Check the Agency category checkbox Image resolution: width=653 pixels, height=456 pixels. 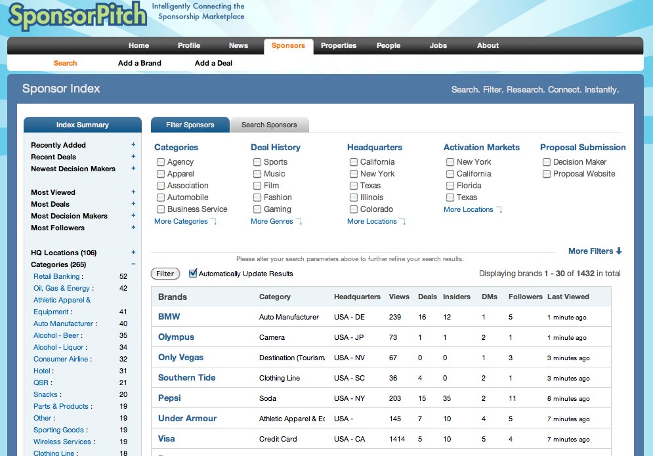tap(161, 162)
